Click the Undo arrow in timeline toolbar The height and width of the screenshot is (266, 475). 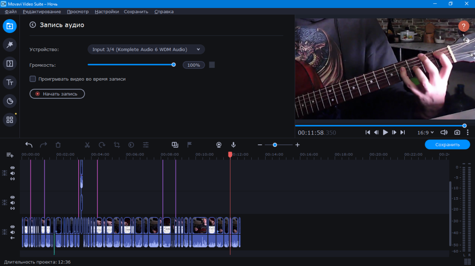[x=29, y=145]
